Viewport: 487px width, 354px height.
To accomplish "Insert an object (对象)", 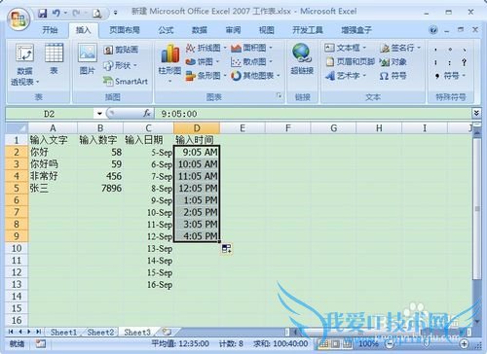I will pos(393,61).
